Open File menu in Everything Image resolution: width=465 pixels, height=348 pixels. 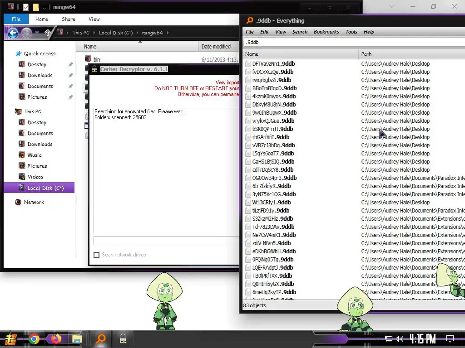(x=250, y=32)
